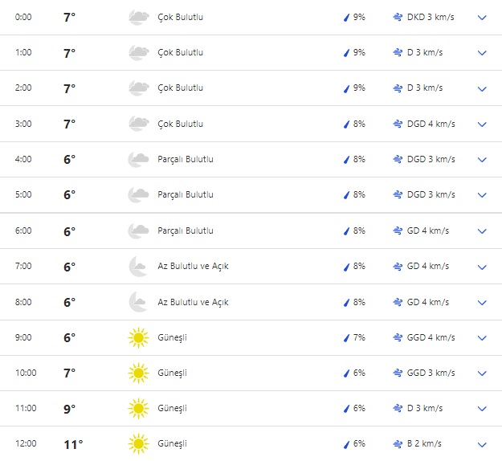This screenshot has width=502, height=461.
Task: Click the sun icon at 9:00
Action: click(x=138, y=337)
